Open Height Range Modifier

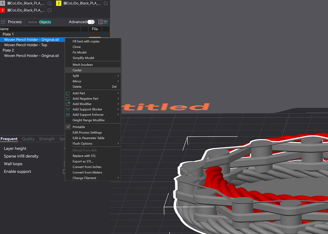pos(93,120)
